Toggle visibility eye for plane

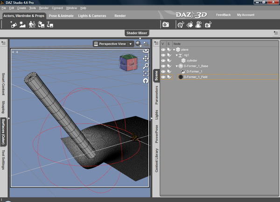tap(163, 50)
